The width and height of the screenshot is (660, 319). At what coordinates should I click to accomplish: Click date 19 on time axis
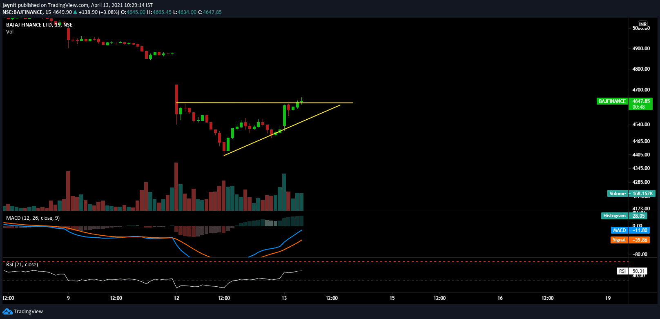pyautogui.click(x=608, y=298)
